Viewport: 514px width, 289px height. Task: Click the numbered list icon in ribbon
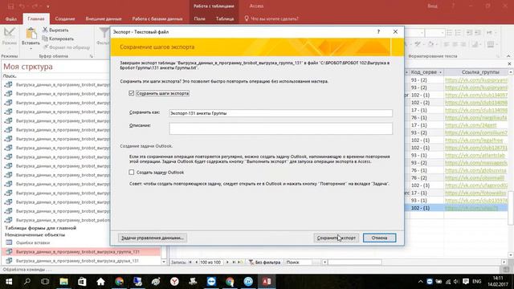458,32
